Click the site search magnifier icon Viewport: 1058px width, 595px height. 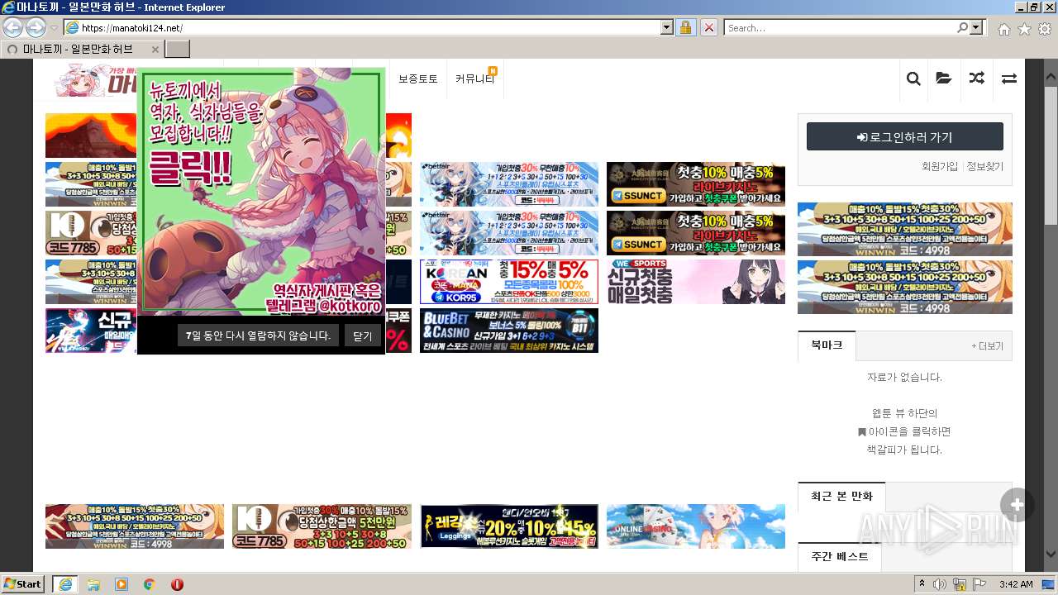click(913, 79)
